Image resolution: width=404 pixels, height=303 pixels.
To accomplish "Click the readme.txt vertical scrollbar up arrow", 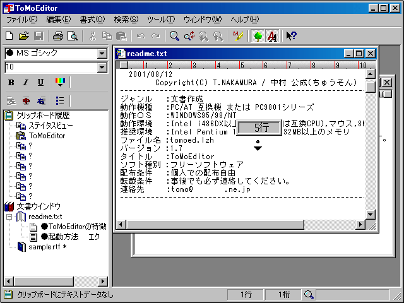I will [371, 74].
